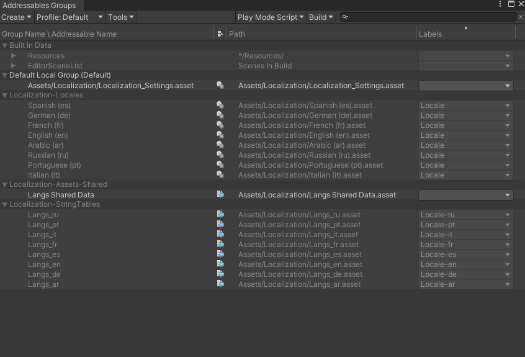This screenshot has width=525, height=357.
Task: Select the Addressables Groups tab
Action: (39, 6)
